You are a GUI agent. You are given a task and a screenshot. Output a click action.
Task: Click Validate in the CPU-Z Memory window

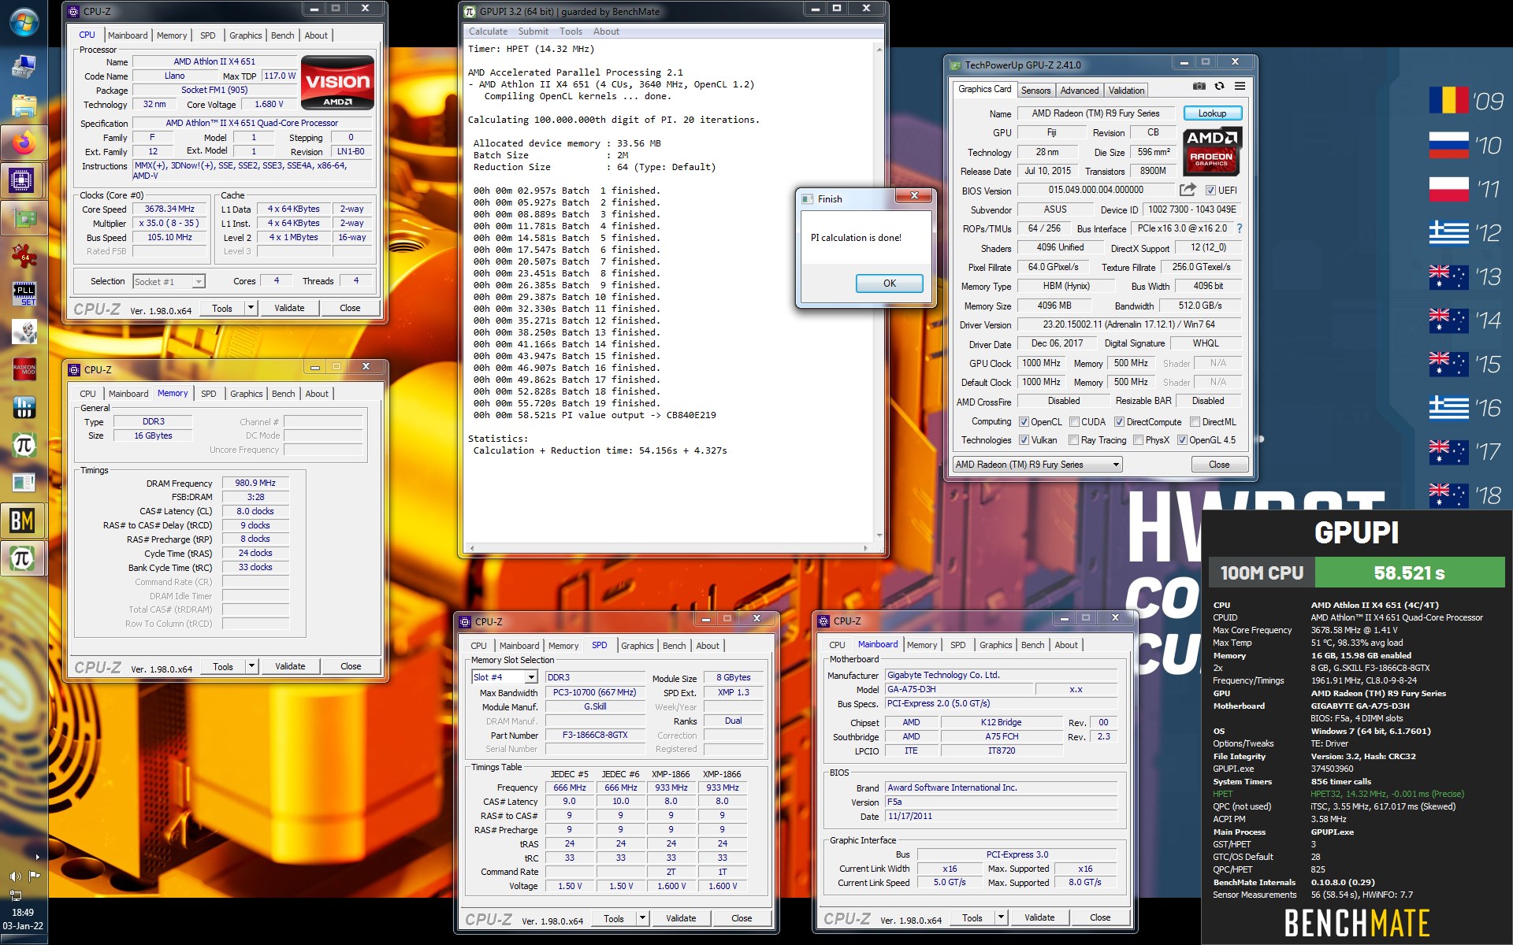tap(290, 666)
